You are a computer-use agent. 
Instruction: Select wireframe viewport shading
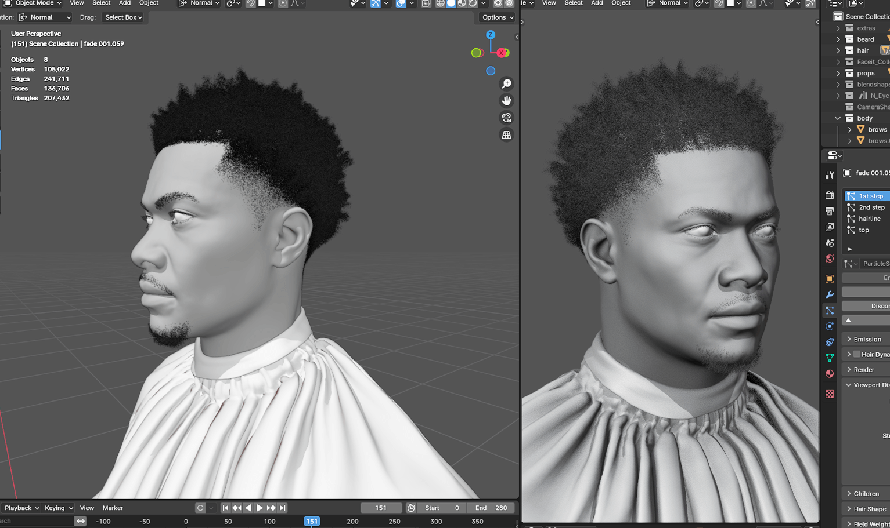click(440, 3)
